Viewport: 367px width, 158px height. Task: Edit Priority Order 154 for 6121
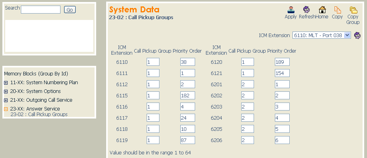tap(282, 73)
